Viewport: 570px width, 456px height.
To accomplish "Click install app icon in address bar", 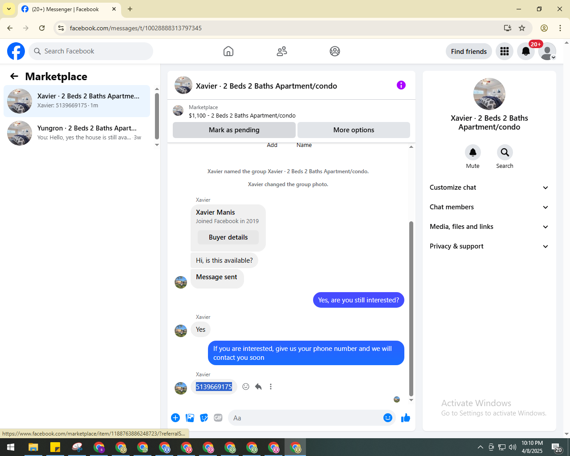I will (x=507, y=28).
